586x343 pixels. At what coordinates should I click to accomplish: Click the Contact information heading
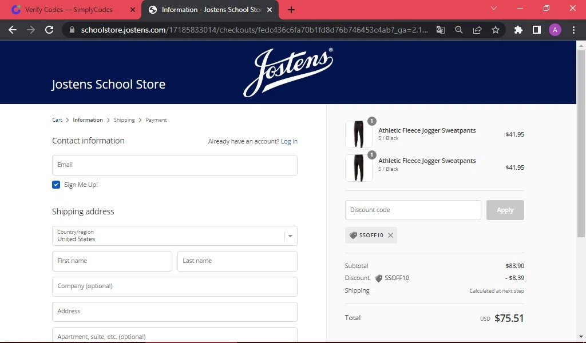(88, 141)
